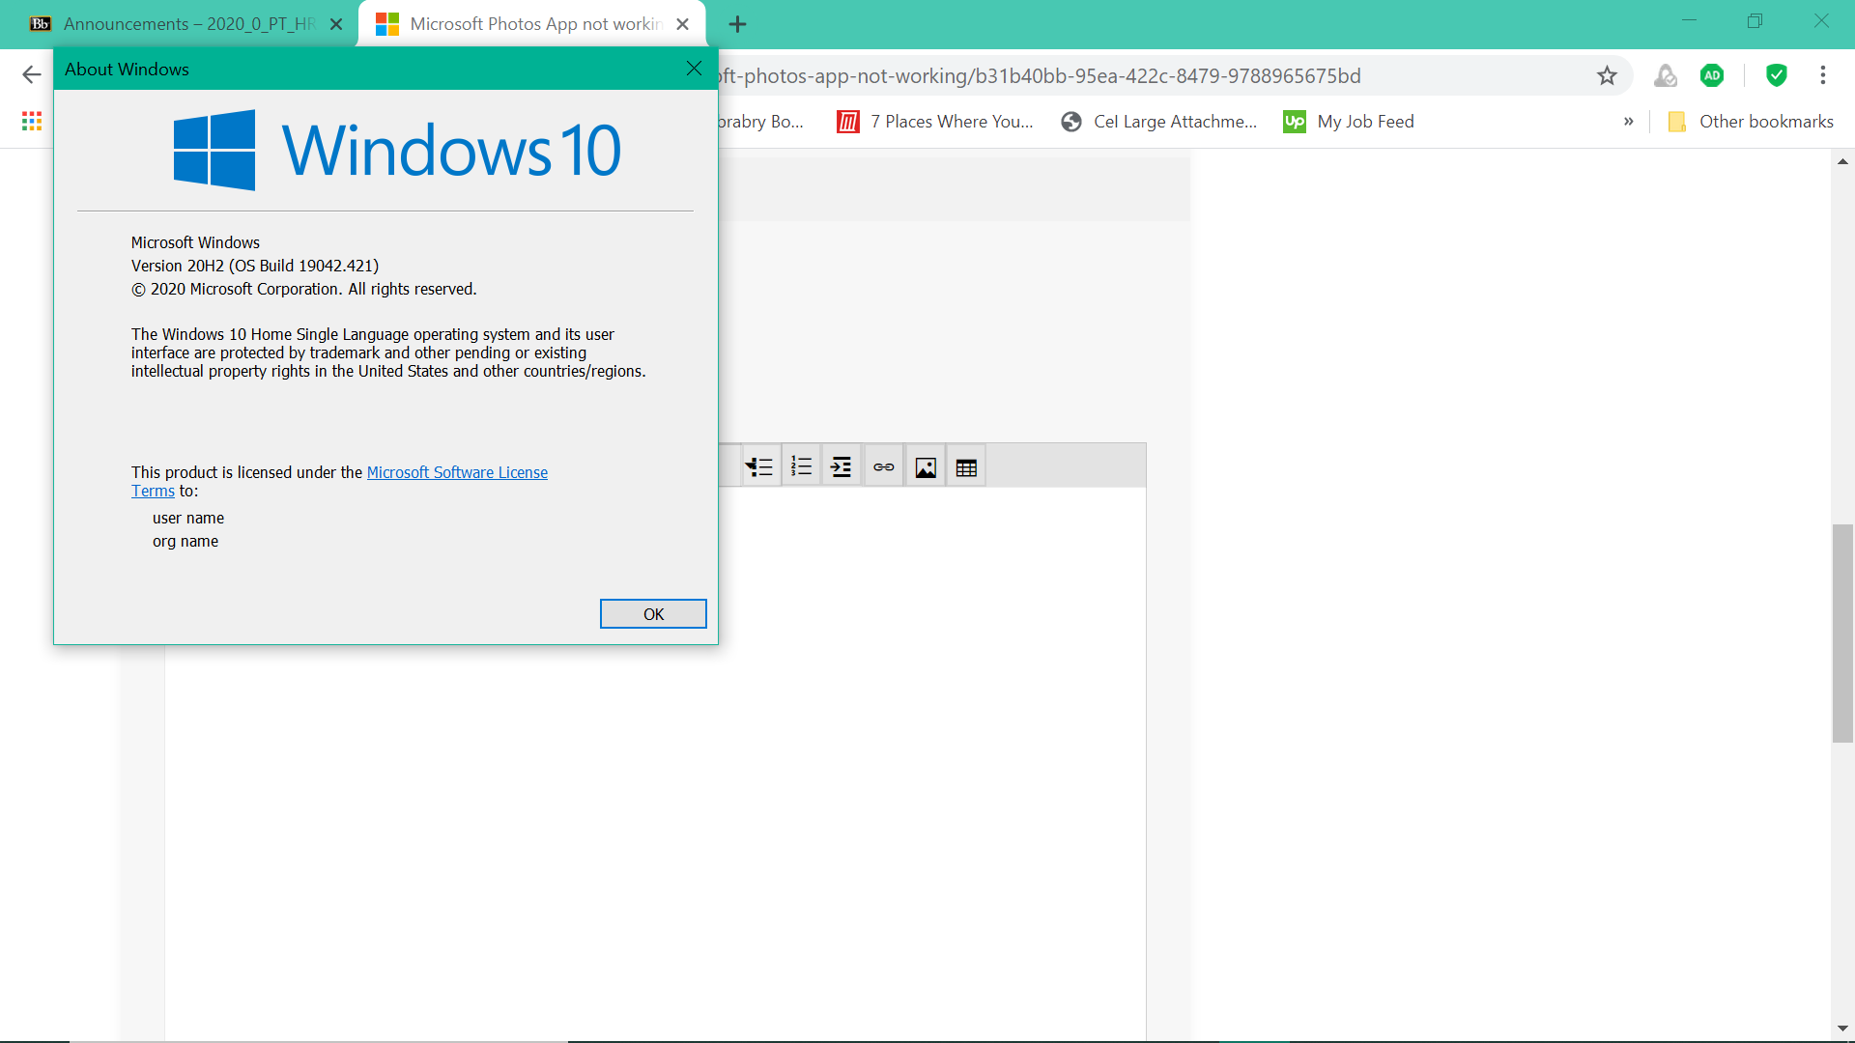Insert a numbered list in the editor
This screenshot has height=1043, width=1855.
pos(801,467)
